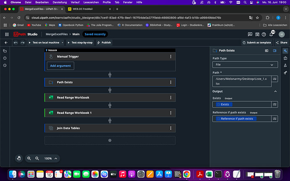This screenshot has height=181, width=290.
Task: Select the Read Range Workbook activity
Action: click(110, 97)
